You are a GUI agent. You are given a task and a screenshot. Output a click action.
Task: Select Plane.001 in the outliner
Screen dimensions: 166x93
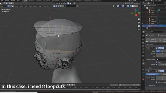(x=154, y=26)
